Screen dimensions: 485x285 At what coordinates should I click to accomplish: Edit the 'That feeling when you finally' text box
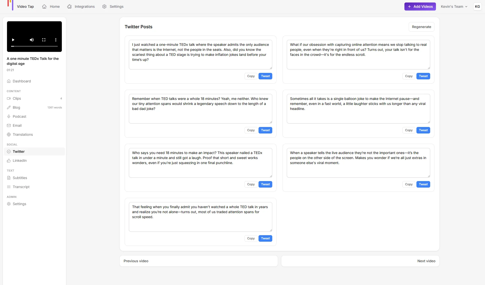click(x=200, y=217)
